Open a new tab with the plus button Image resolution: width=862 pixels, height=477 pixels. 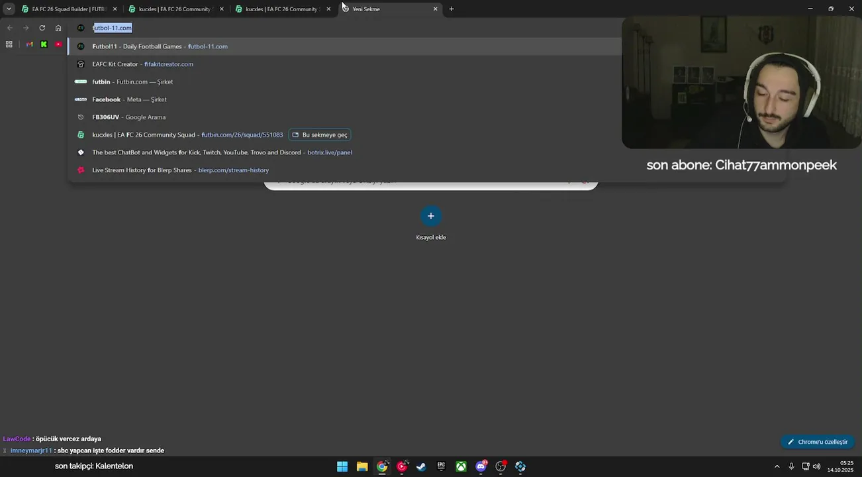(452, 9)
